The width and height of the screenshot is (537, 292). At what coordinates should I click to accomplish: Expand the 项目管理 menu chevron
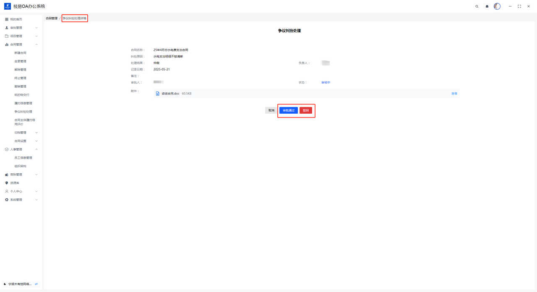tap(36, 36)
